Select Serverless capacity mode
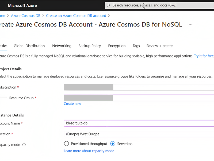 (x=113, y=144)
